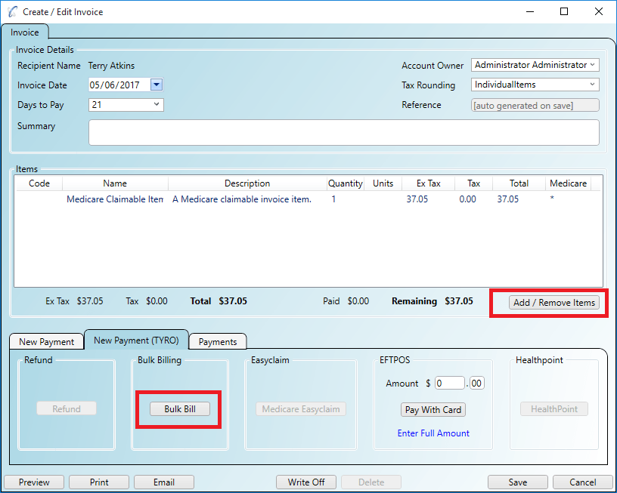Save the invoice
Screen dimensions: 617x493
(517, 482)
